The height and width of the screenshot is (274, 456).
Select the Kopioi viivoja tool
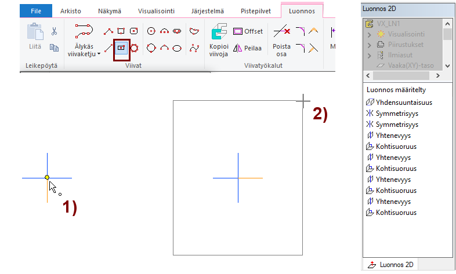[219, 39]
